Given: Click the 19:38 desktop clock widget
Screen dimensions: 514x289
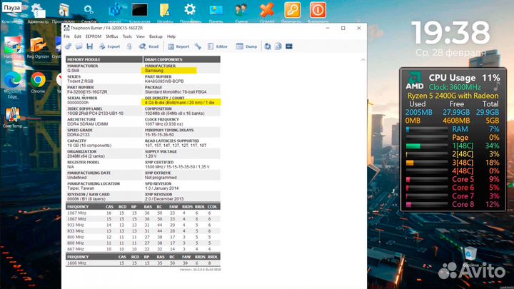Looking at the screenshot, I should click(x=450, y=33).
